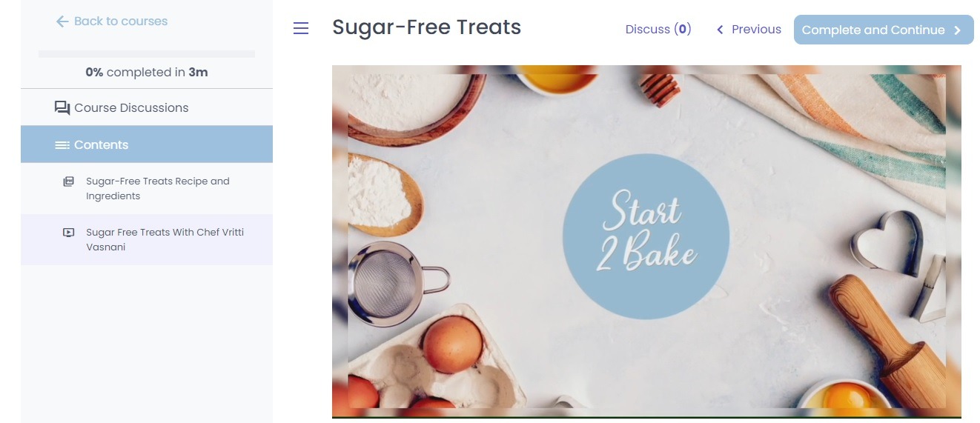
Task: Click the Contents list icon
Action: pyautogui.click(x=62, y=145)
